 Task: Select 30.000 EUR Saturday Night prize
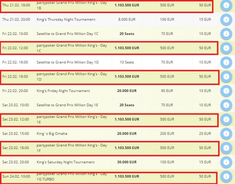click(127, 162)
